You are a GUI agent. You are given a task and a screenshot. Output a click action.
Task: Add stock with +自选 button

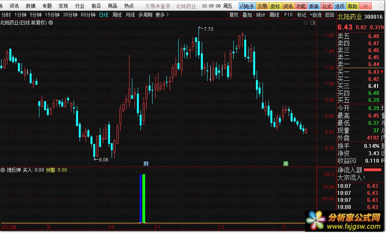coord(316,15)
